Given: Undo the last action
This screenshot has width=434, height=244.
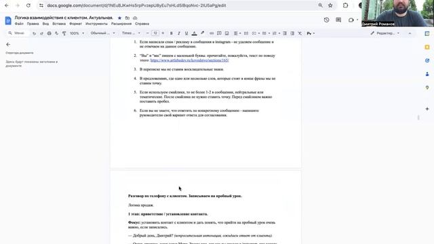Looking at the screenshot, I should point(34,33).
